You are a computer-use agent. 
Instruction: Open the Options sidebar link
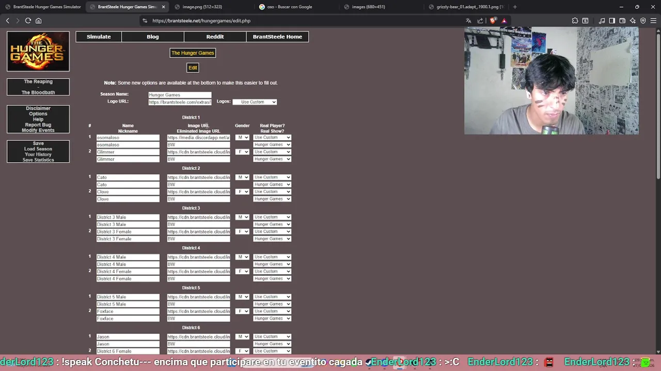pos(38,114)
